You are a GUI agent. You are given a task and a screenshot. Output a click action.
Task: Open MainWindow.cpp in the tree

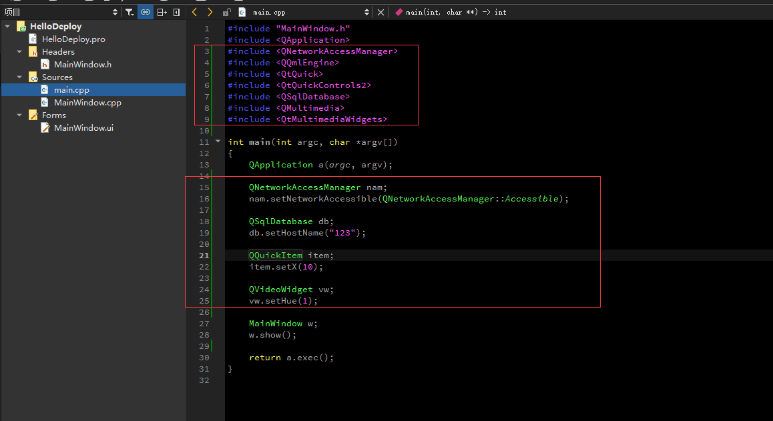point(87,103)
